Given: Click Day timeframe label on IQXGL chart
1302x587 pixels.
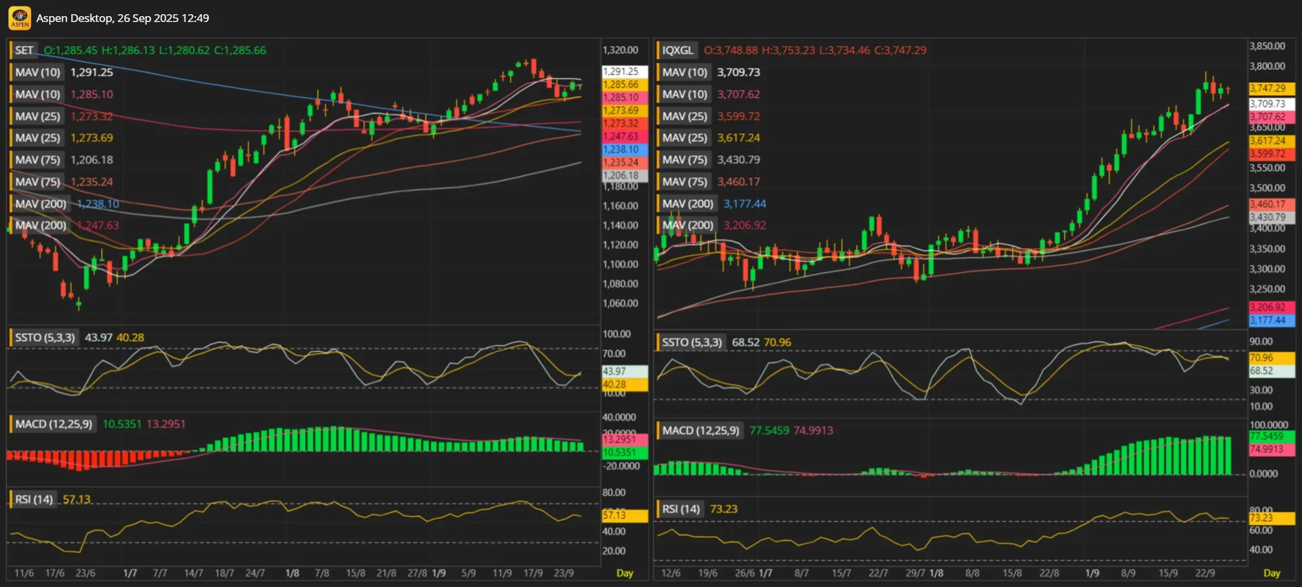Looking at the screenshot, I should click(x=1272, y=573).
